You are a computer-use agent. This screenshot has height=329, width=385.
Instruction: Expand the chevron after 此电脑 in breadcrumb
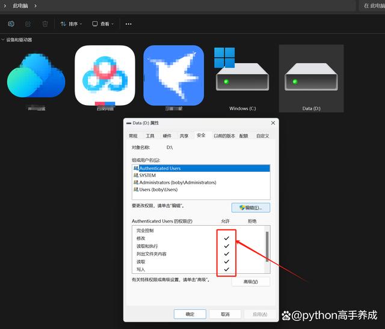pyautogui.click(x=35, y=5)
